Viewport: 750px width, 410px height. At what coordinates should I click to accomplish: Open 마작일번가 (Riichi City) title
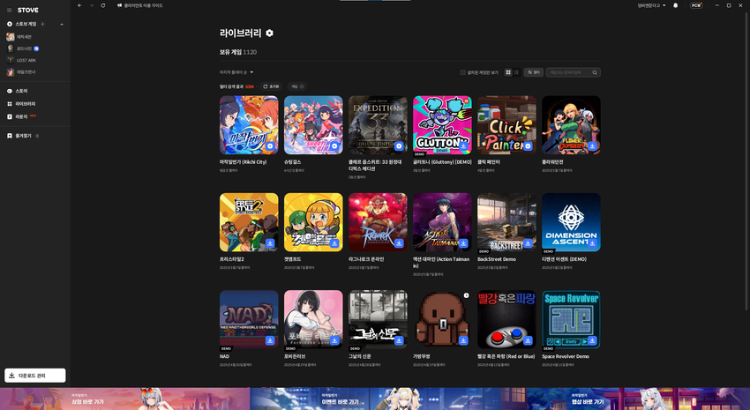(x=243, y=162)
